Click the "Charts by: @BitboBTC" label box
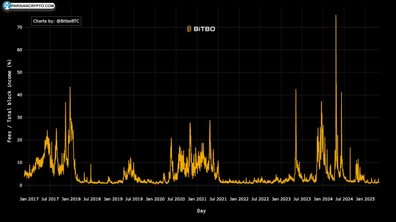396x222 pixels. click(56, 21)
